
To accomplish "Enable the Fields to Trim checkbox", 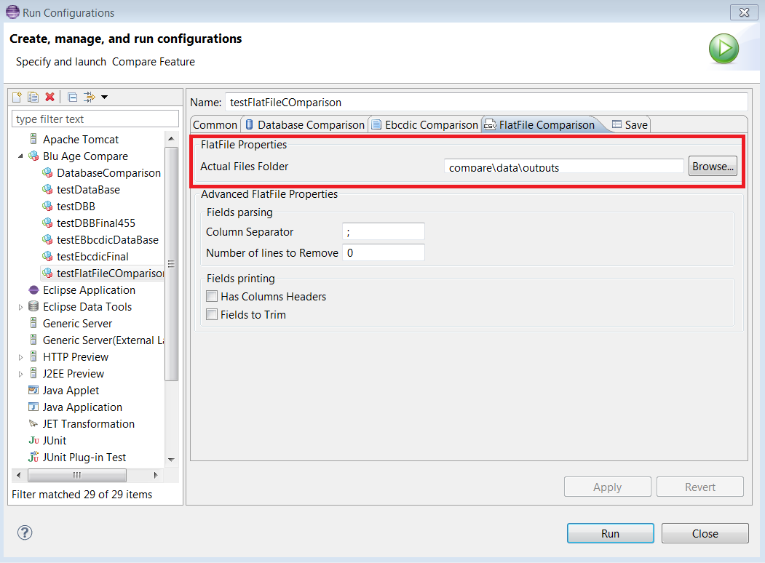I will tap(212, 314).
